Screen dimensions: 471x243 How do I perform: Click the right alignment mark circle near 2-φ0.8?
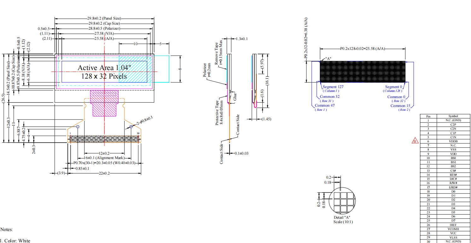pos(131,127)
